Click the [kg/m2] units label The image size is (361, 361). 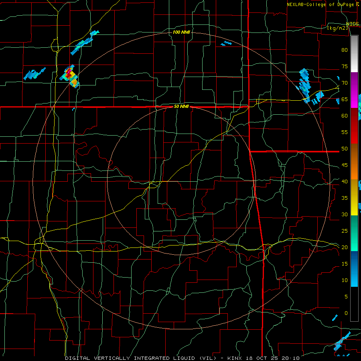[337, 28]
